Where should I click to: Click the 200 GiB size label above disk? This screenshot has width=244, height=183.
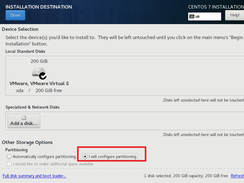click(x=39, y=61)
